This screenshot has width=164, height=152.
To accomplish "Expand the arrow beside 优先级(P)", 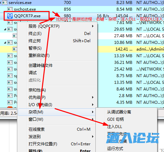I will click(93, 97).
